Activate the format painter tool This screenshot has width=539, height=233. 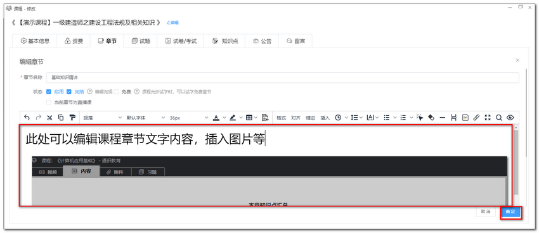pos(72,118)
